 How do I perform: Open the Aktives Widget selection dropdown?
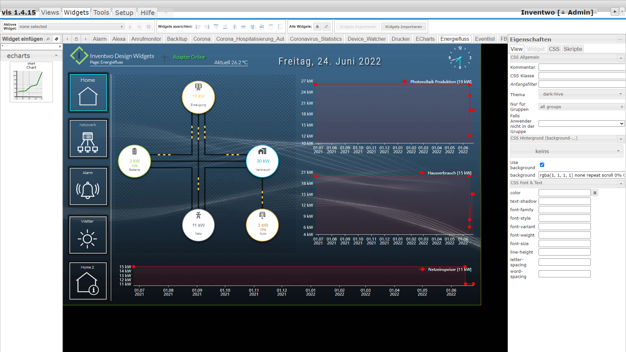[x=71, y=27]
